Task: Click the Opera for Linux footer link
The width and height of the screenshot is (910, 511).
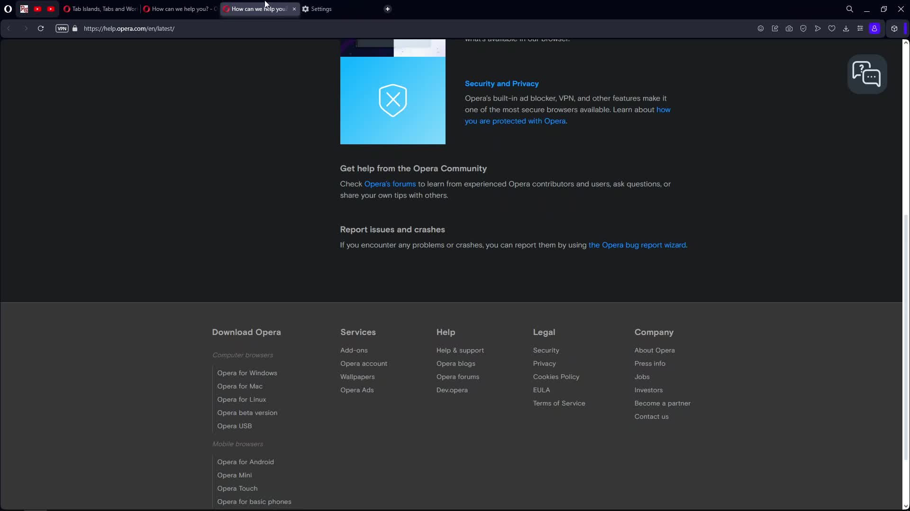Action: point(241,399)
